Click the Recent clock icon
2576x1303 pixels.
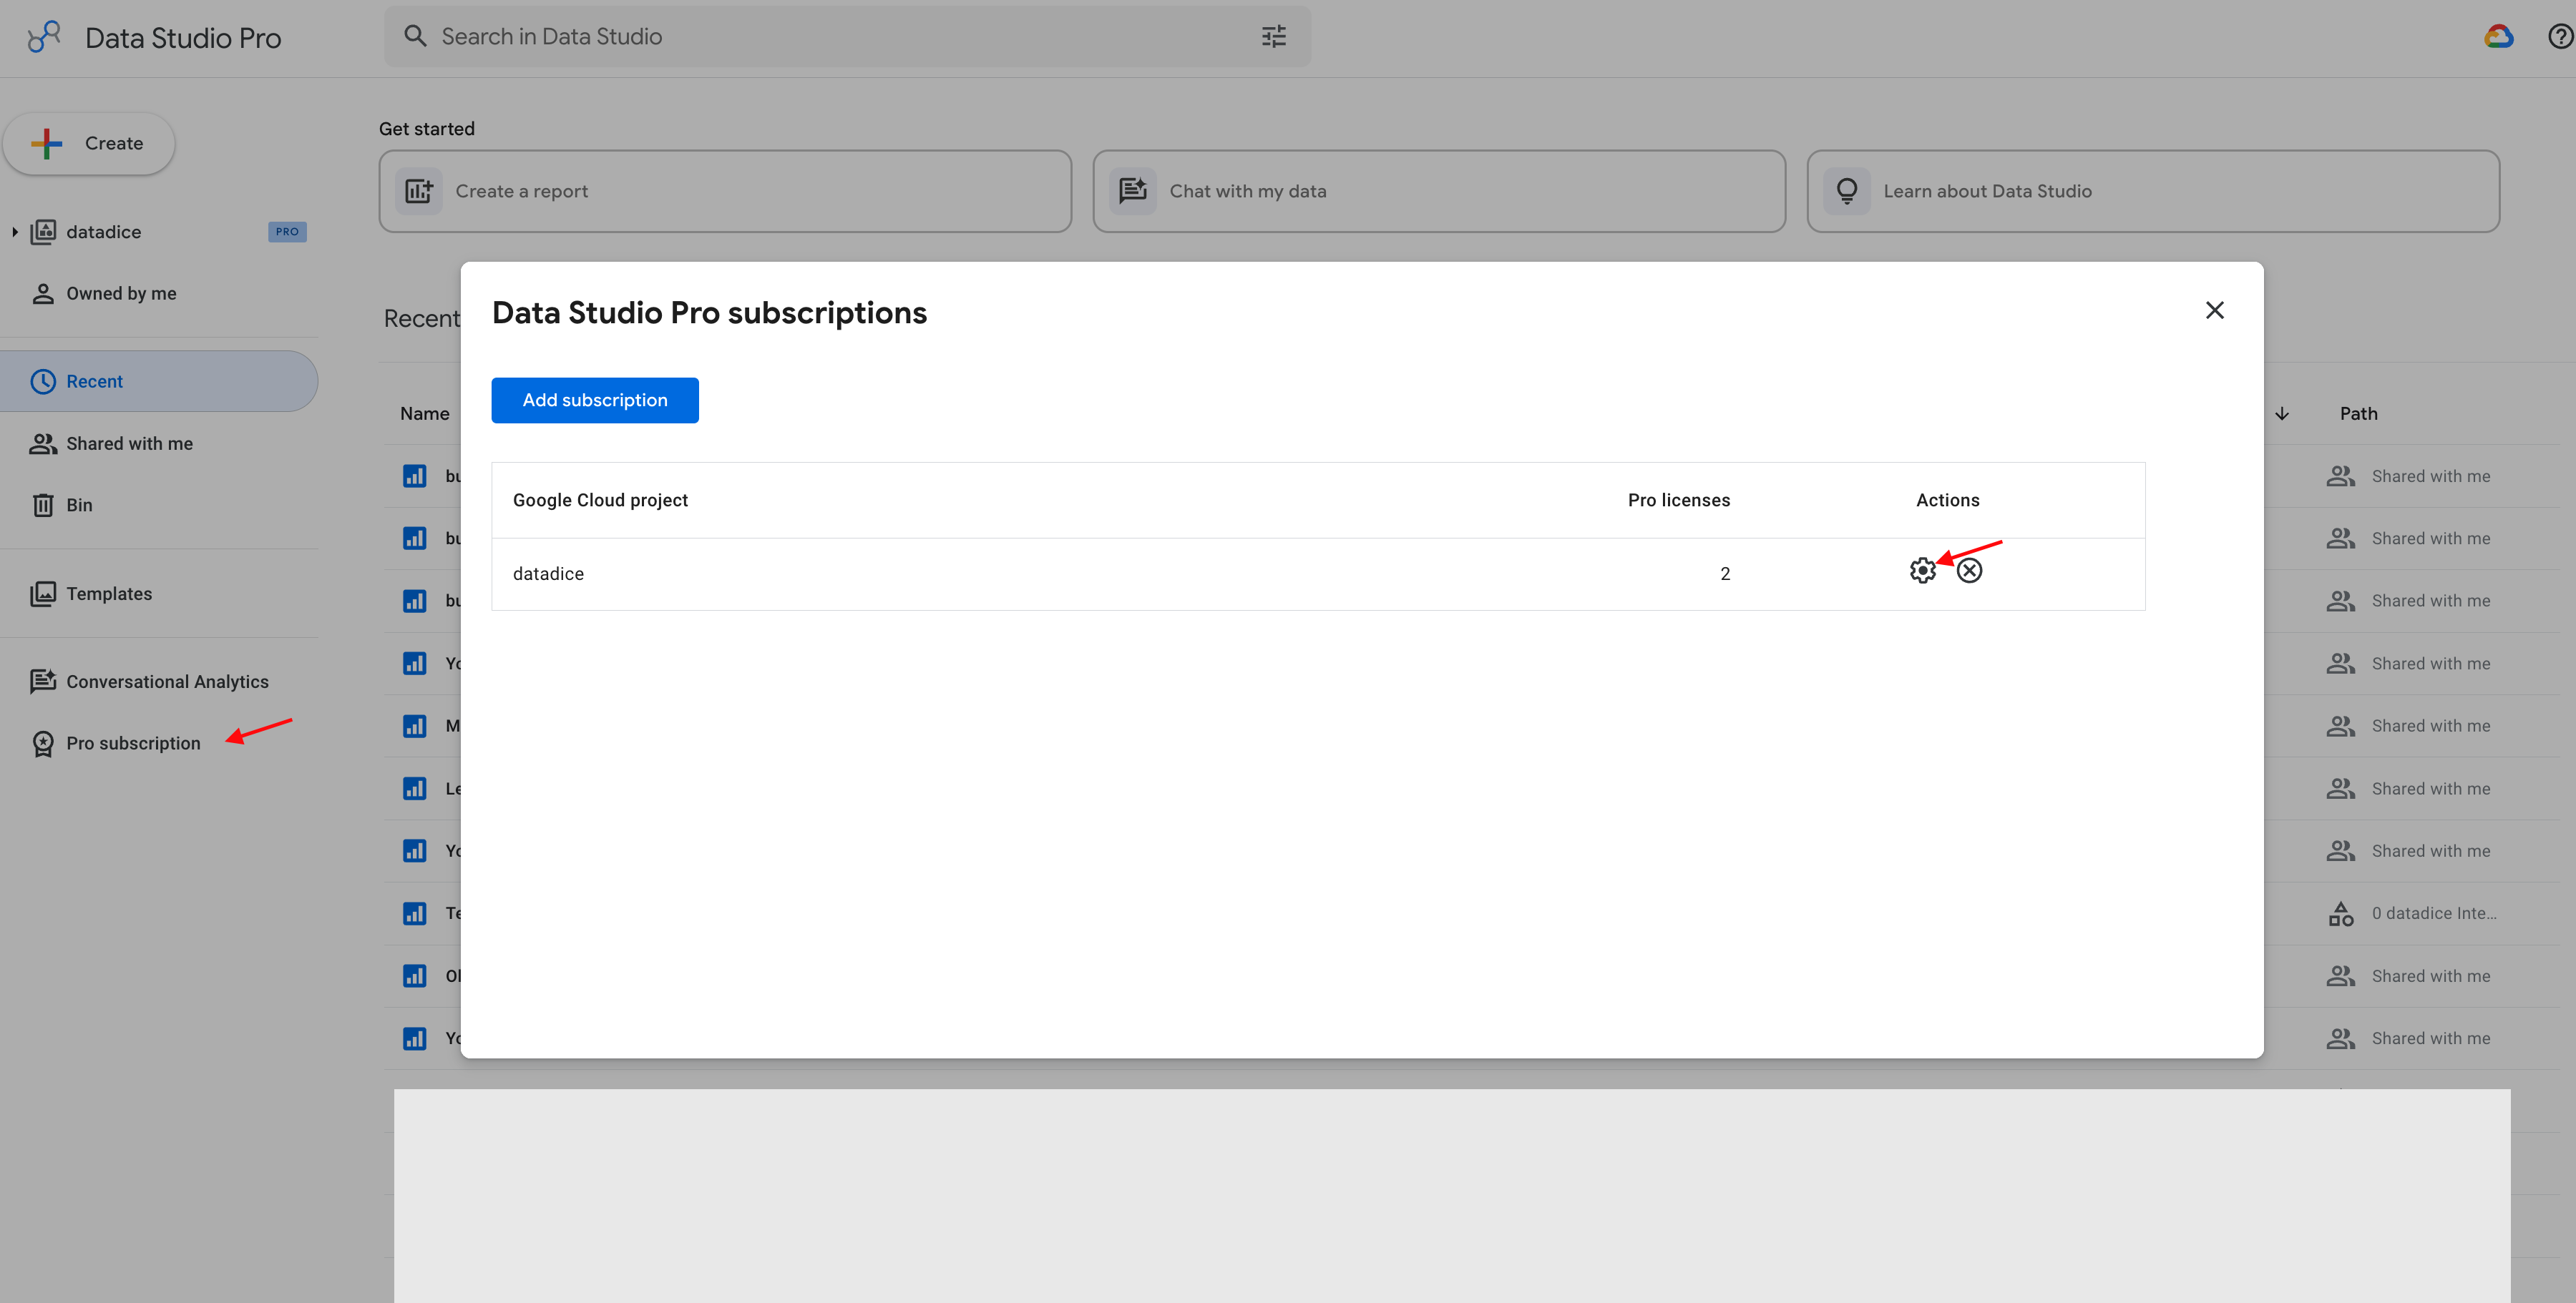pyautogui.click(x=43, y=382)
